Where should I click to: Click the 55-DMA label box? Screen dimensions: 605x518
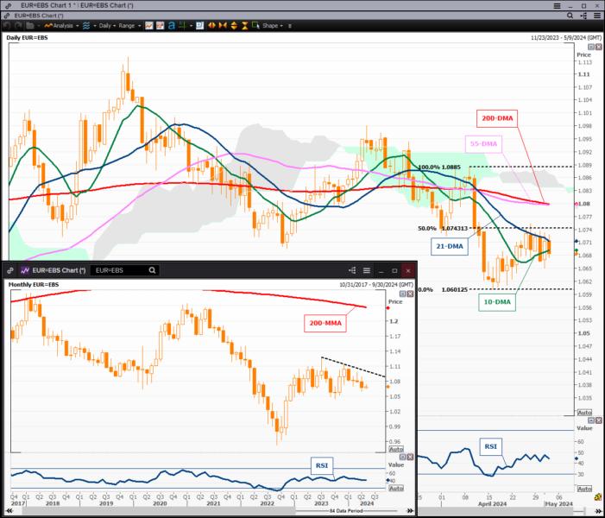click(483, 144)
